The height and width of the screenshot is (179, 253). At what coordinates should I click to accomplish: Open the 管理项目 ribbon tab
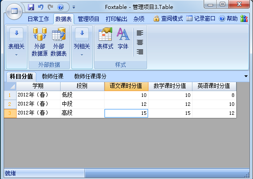point(88,19)
